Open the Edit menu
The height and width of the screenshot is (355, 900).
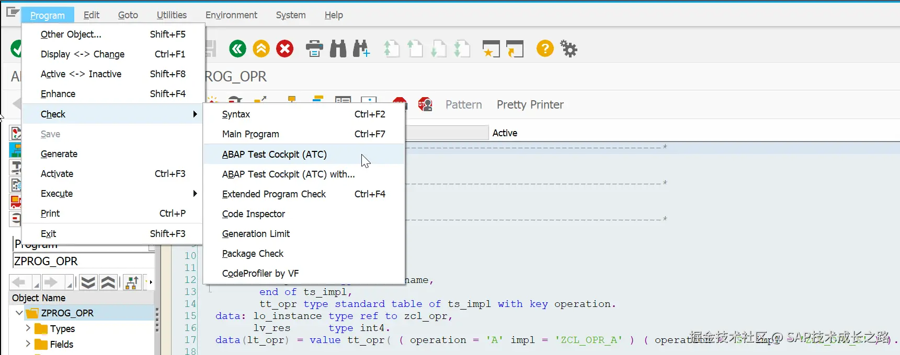pyautogui.click(x=92, y=15)
